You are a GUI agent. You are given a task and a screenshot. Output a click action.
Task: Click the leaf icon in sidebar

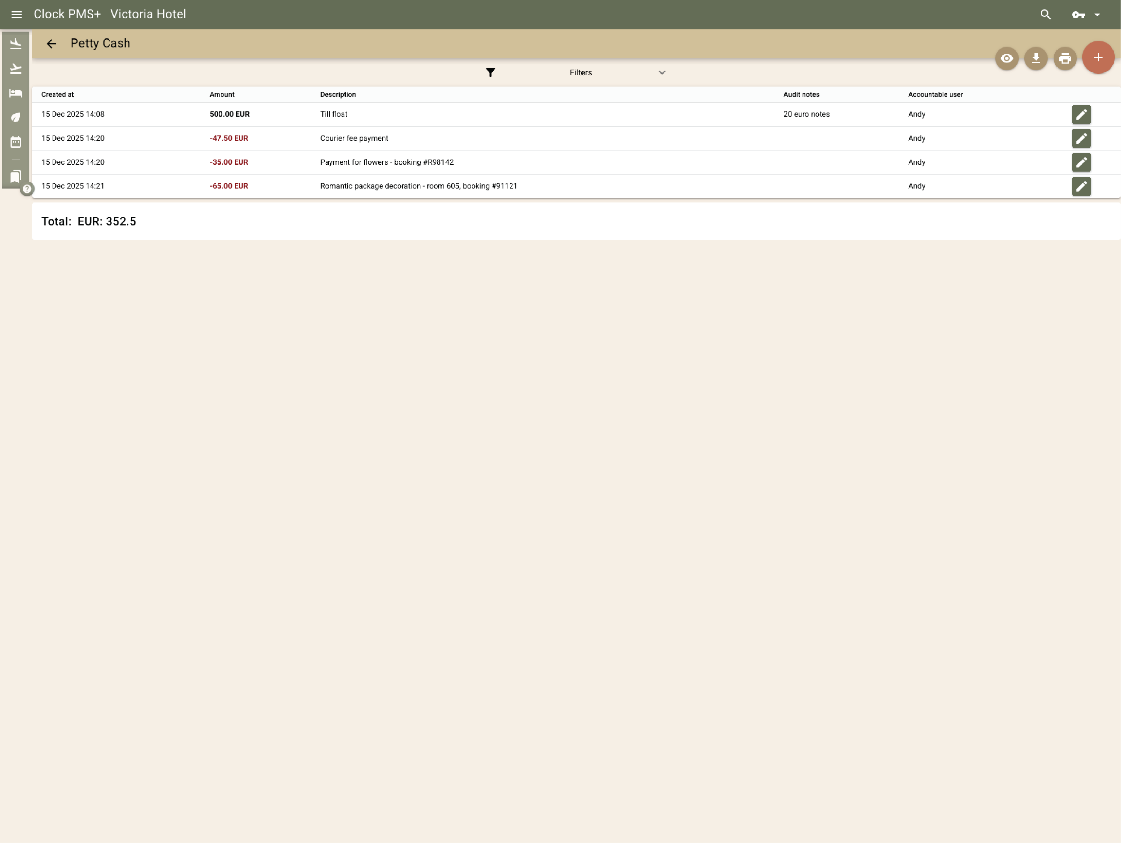pyautogui.click(x=15, y=117)
